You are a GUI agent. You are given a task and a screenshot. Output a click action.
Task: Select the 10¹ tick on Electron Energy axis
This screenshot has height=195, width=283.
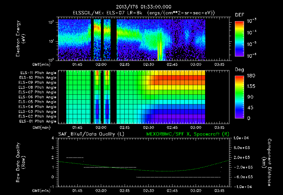(51, 41)
